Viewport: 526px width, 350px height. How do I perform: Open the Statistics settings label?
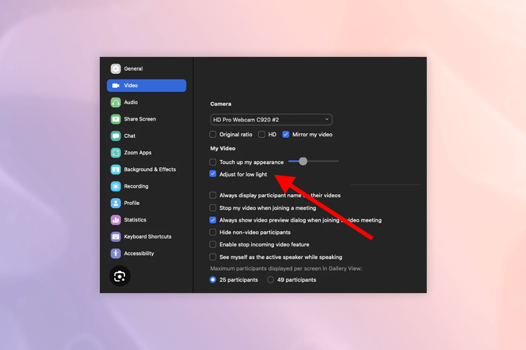tap(135, 220)
